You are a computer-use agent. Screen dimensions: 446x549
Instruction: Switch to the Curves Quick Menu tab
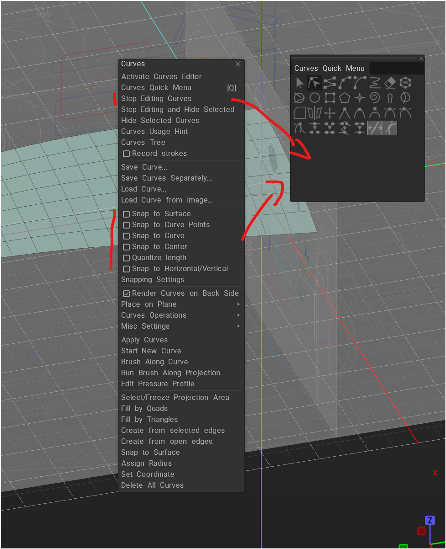(x=329, y=68)
